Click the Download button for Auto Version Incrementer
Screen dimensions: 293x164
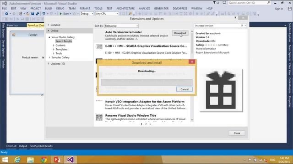tap(180, 33)
